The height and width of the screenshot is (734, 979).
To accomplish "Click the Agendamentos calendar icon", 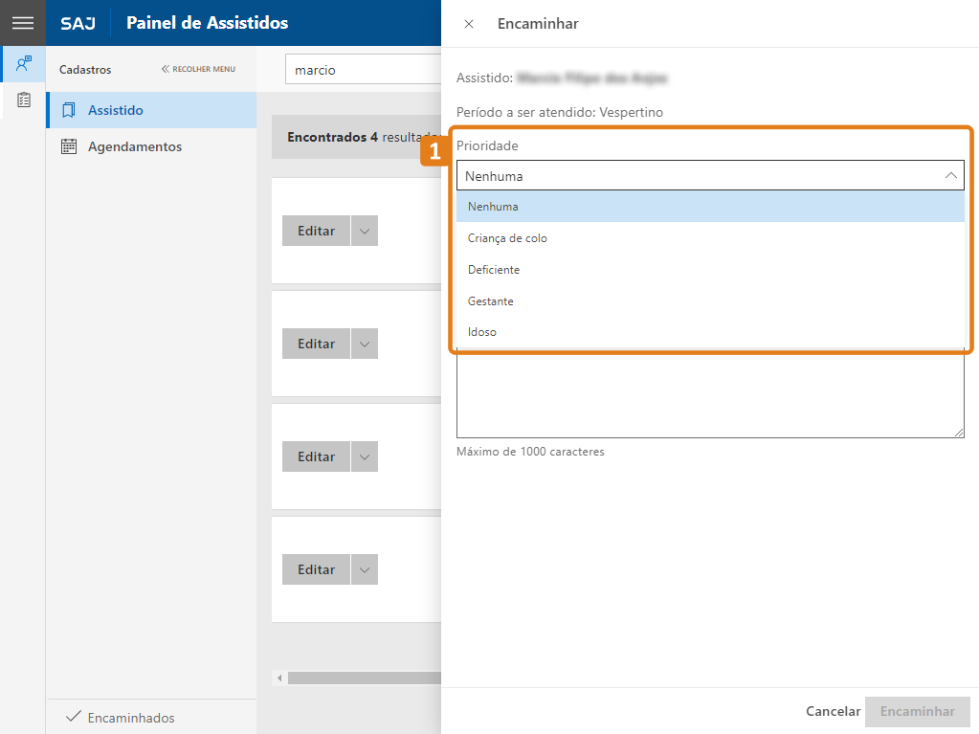I will 69,146.
